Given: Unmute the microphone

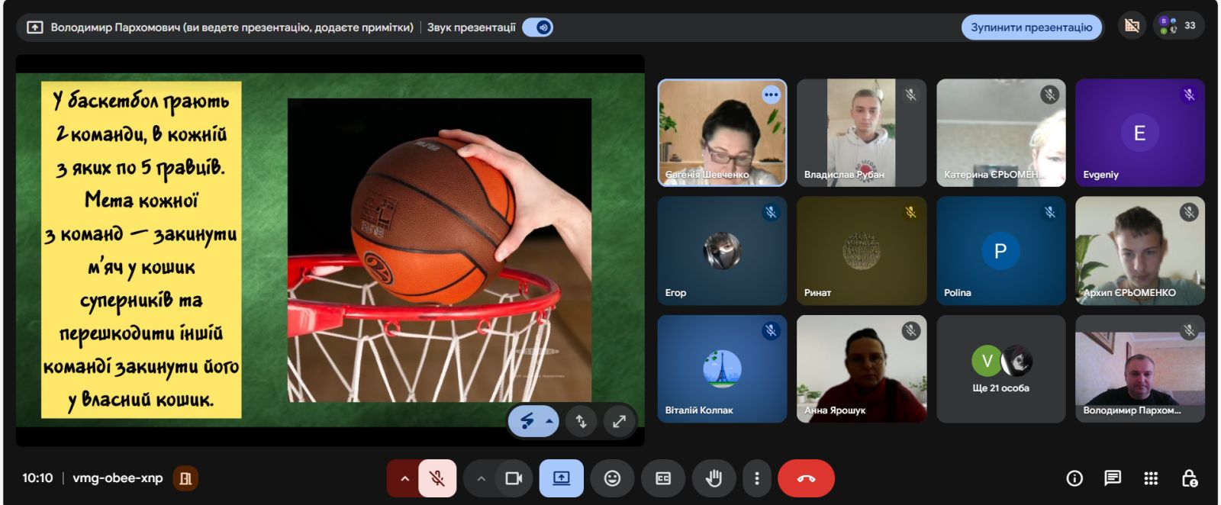Looking at the screenshot, I should pos(437,478).
